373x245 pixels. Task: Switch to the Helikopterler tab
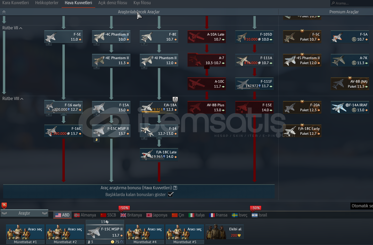47,3
